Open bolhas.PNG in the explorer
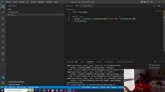This screenshot has height=92, width=165. coord(14,12)
